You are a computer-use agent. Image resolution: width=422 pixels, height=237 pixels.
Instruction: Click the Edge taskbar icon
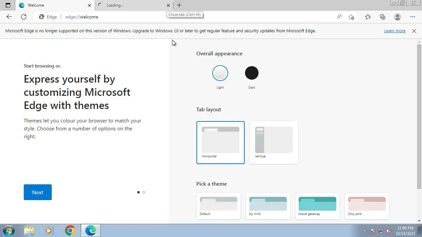coord(90,230)
